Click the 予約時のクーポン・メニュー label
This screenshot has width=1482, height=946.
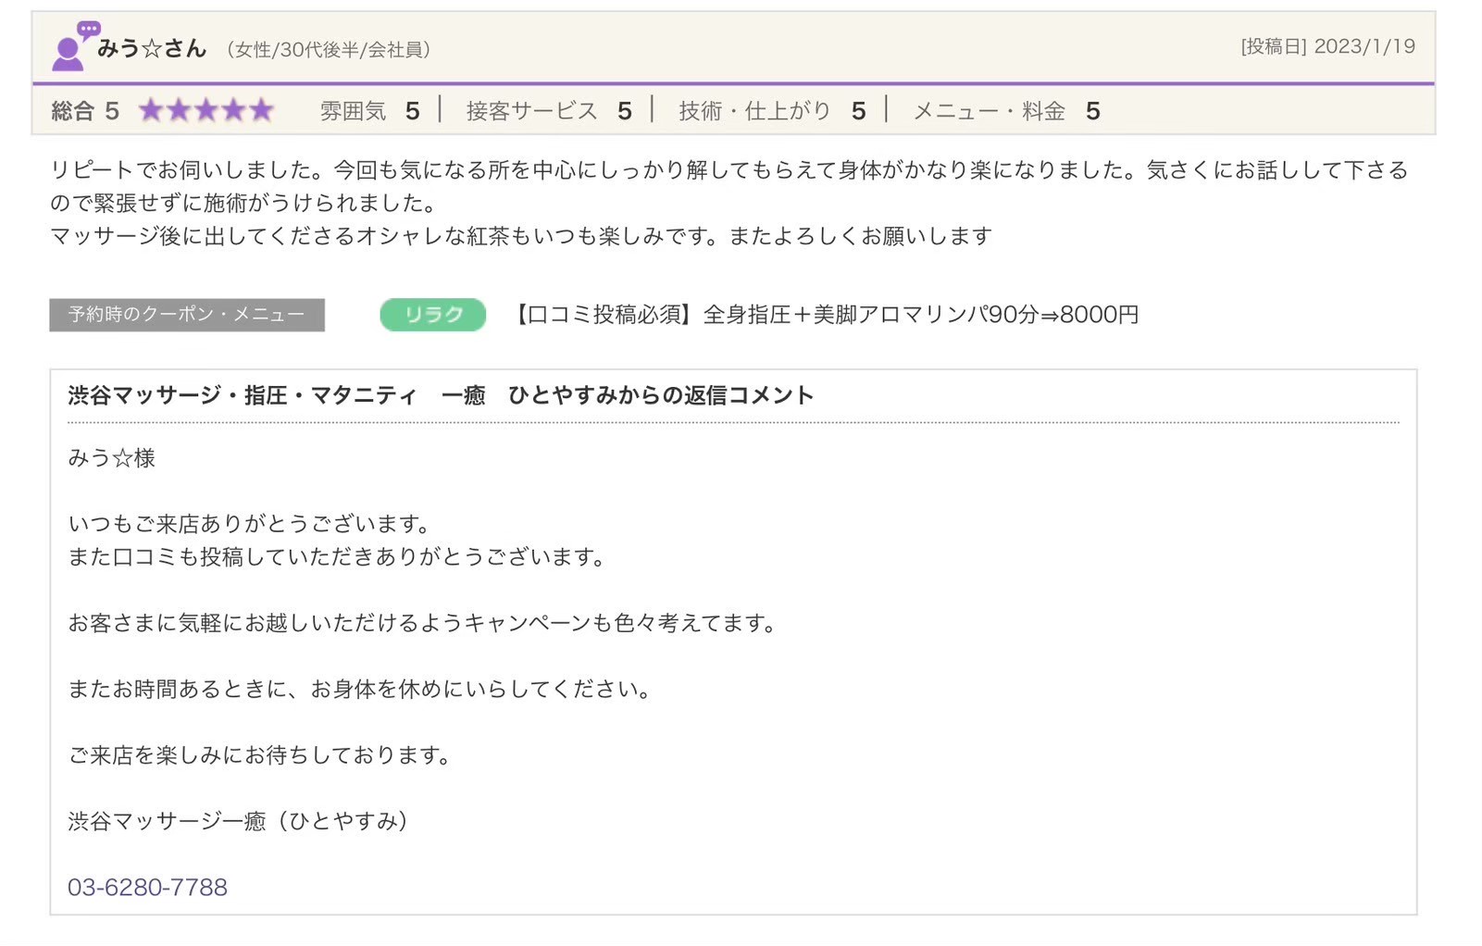point(187,315)
